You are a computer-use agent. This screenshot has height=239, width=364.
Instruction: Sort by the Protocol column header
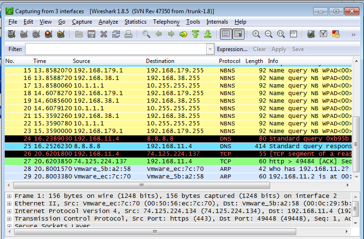click(x=231, y=61)
